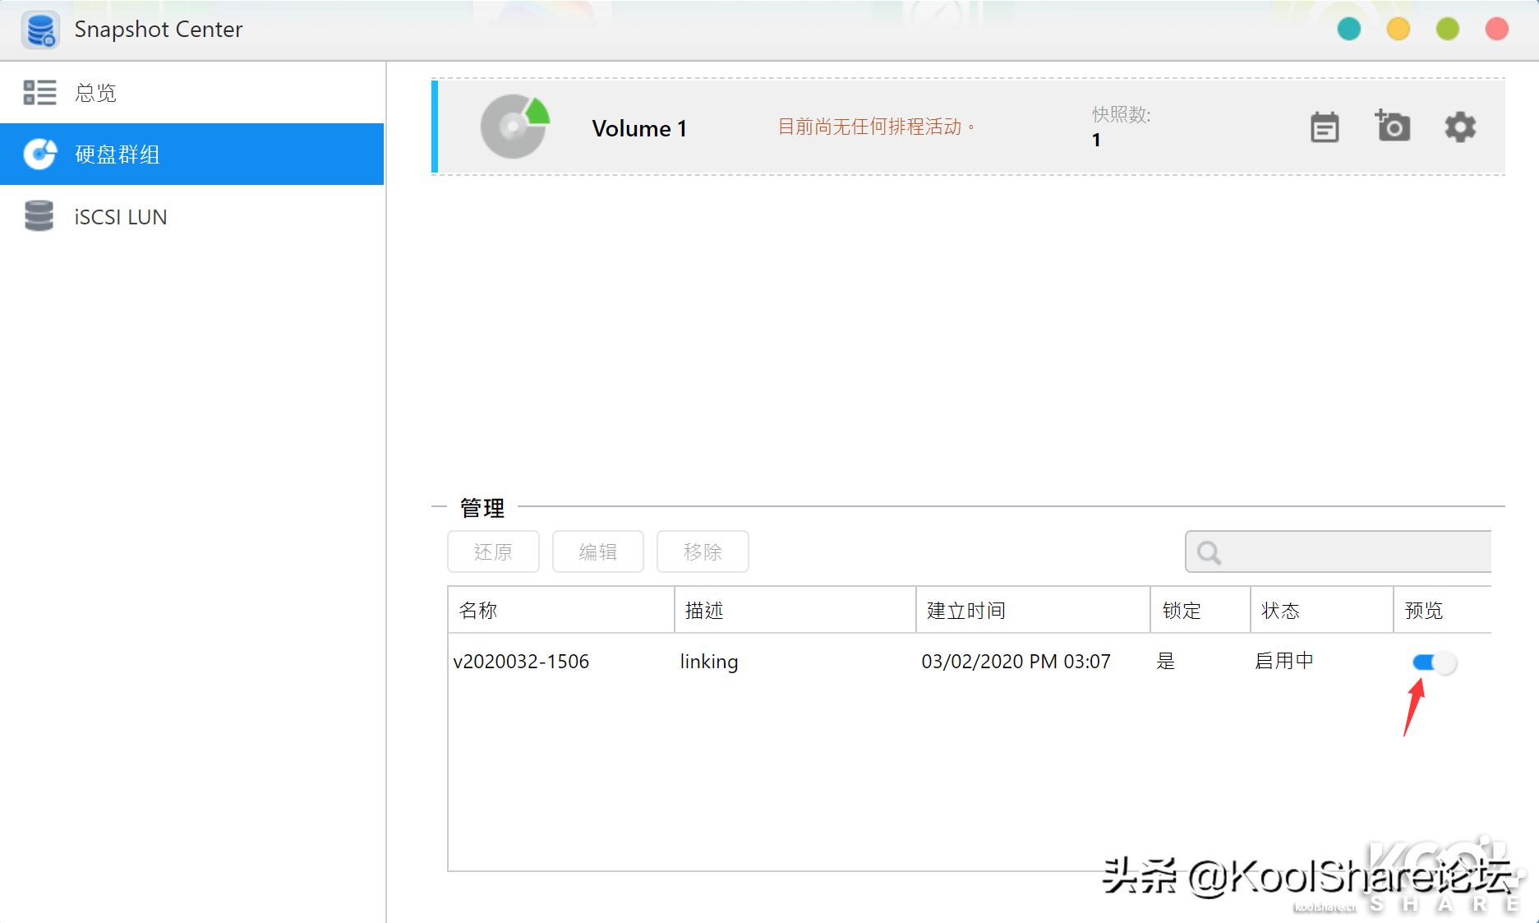Click the Volume 1 disk status icon
Screen dimensions: 1539x923
[514, 127]
